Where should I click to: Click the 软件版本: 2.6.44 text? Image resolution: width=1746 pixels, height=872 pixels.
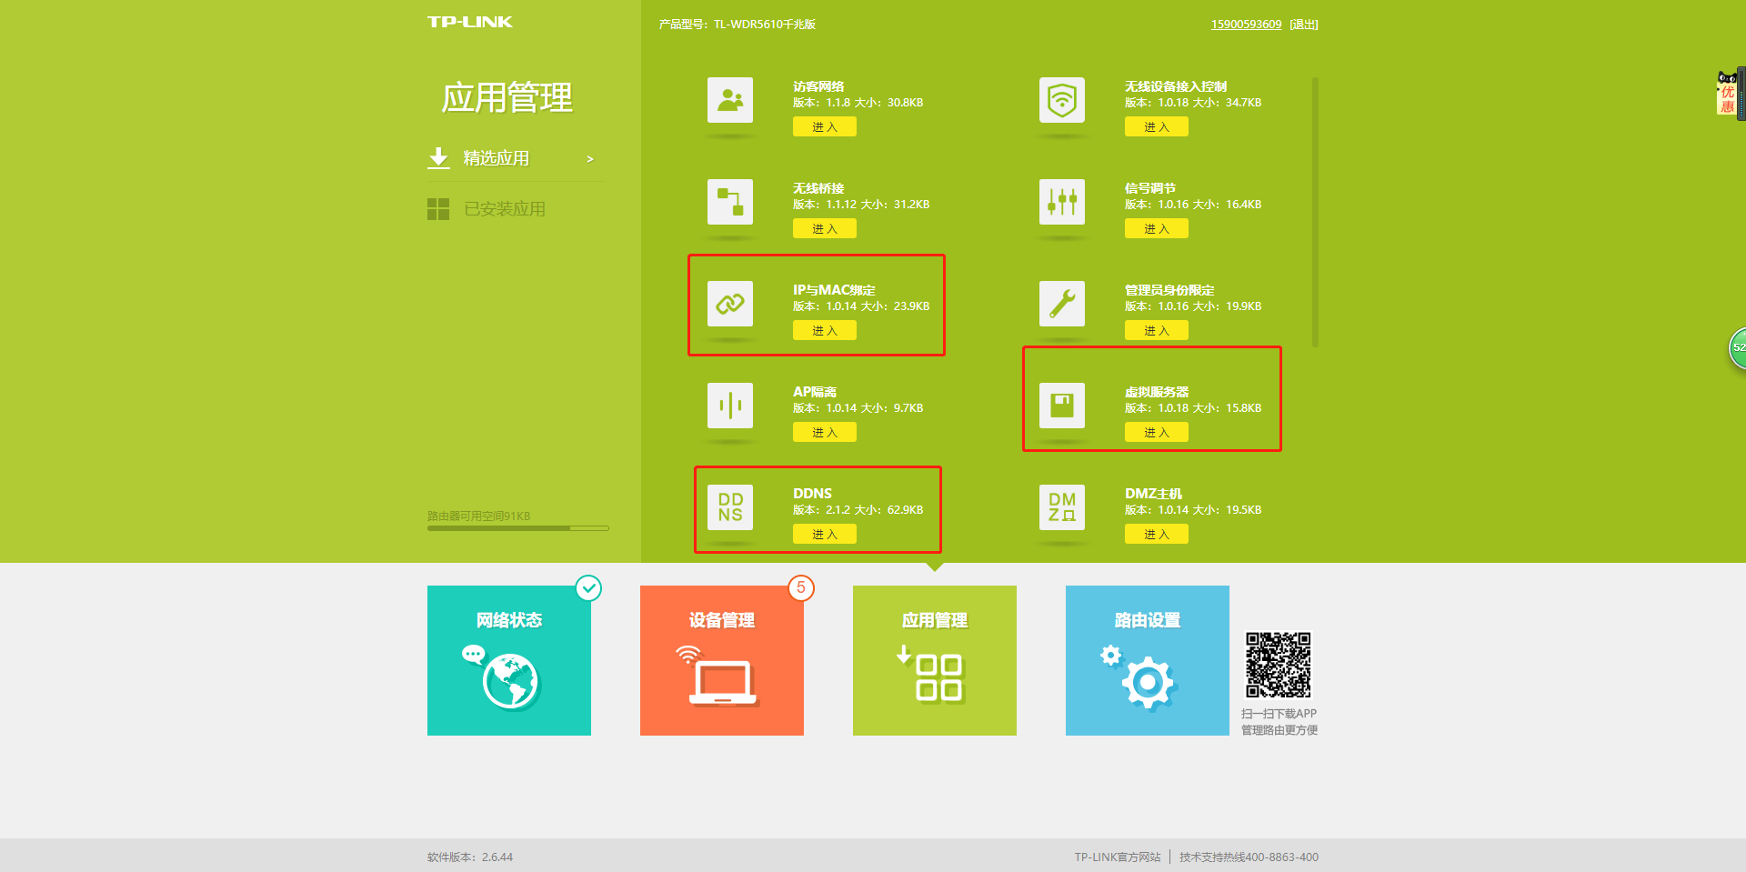(470, 857)
